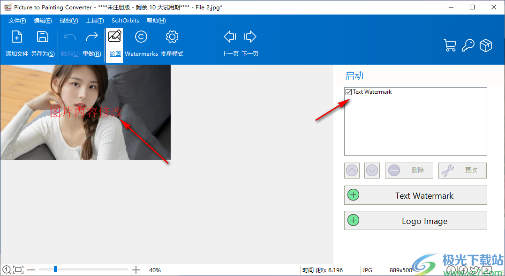Viewport: 505px width, 276px height.
Task: Go to next page (下一页)
Action: coord(250,37)
